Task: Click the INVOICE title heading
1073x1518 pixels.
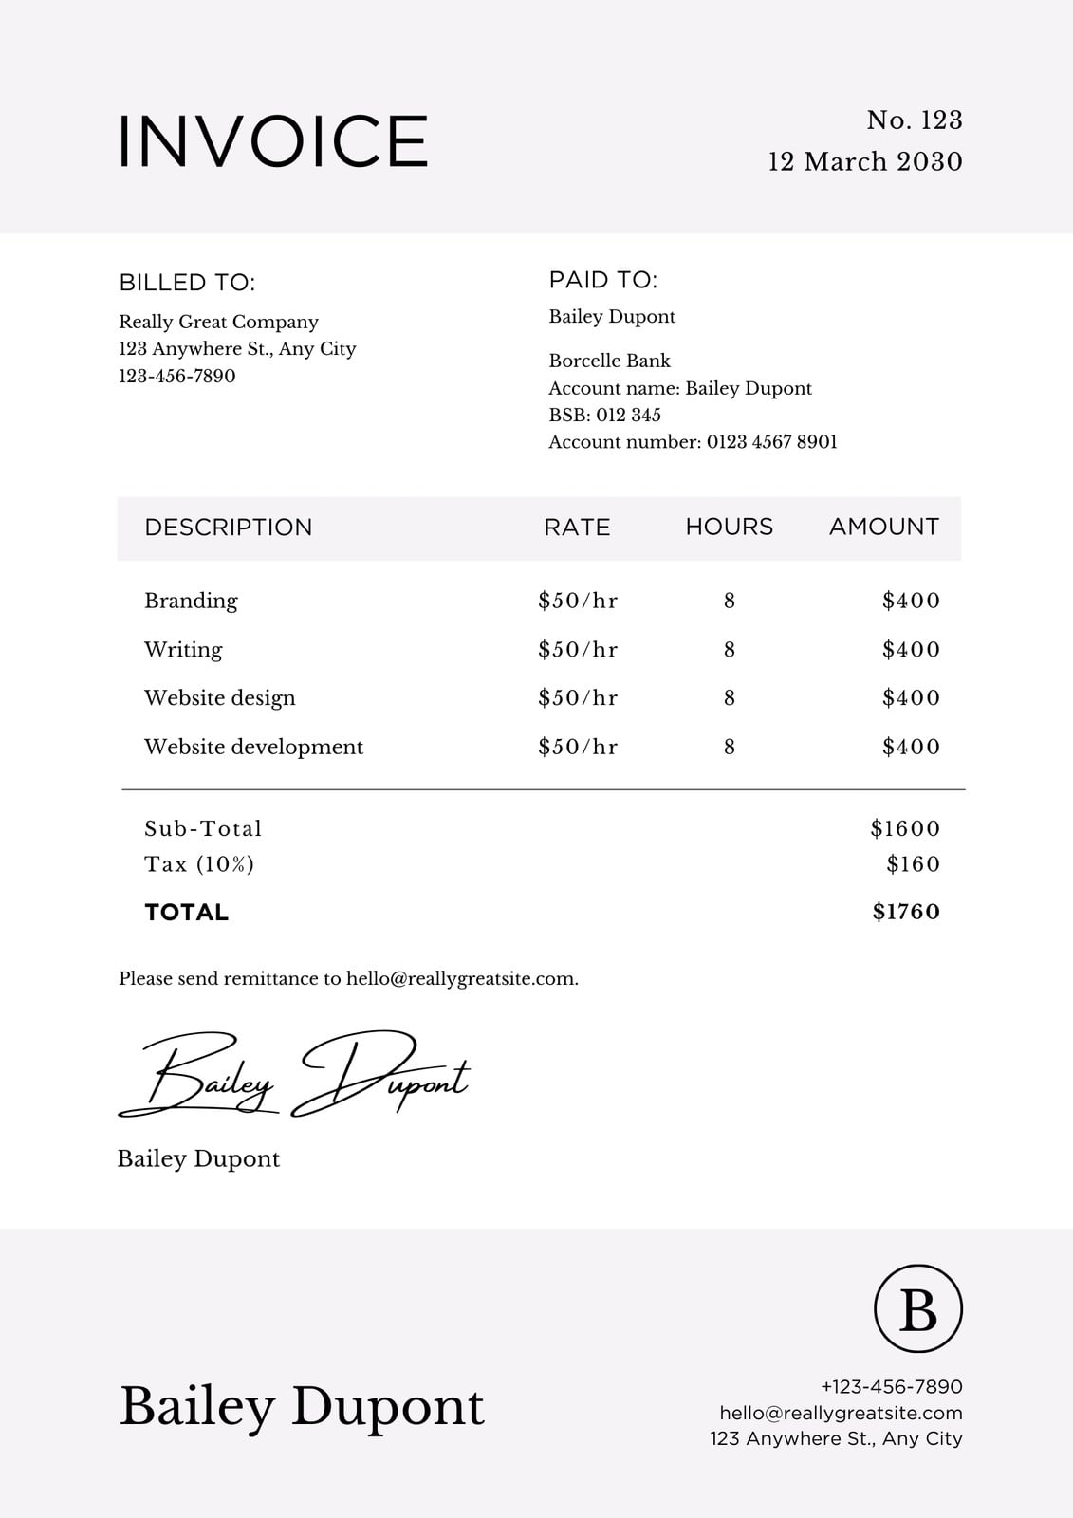Action: click(273, 141)
